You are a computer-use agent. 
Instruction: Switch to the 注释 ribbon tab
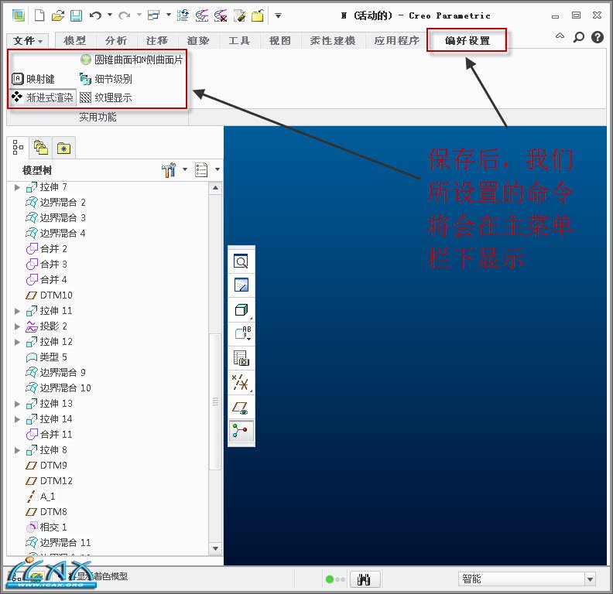click(x=157, y=41)
